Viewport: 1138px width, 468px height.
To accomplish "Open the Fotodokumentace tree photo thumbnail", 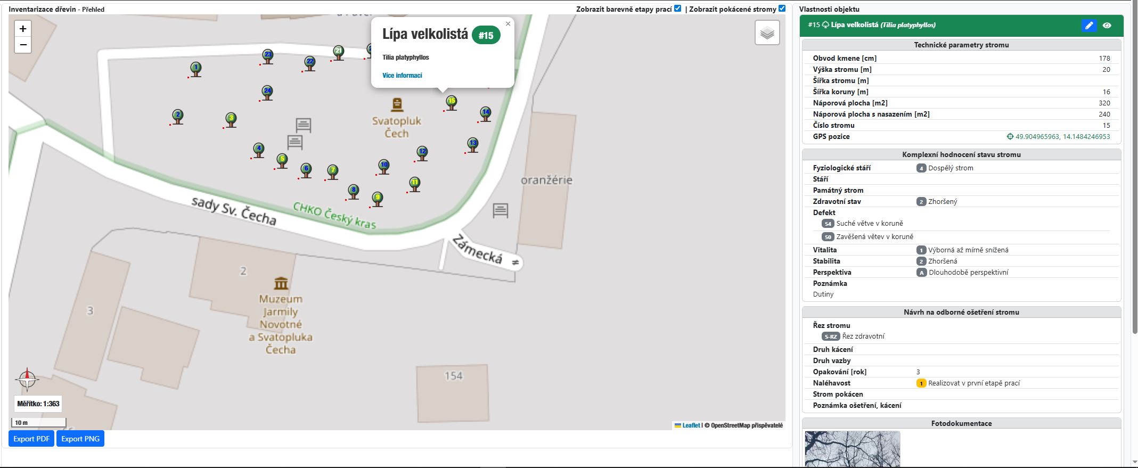I will 852,449.
